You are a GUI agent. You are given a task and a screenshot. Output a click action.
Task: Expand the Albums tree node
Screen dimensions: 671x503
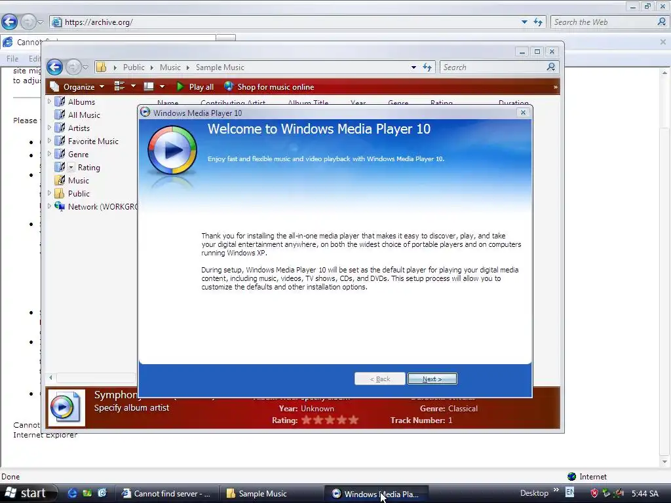49,102
